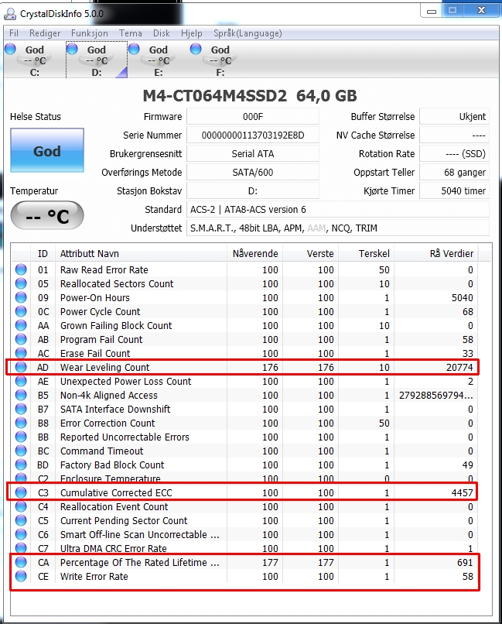Click status icon for Reallocated Sectors Count
The width and height of the screenshot is (502, 624).
[21, 283]
